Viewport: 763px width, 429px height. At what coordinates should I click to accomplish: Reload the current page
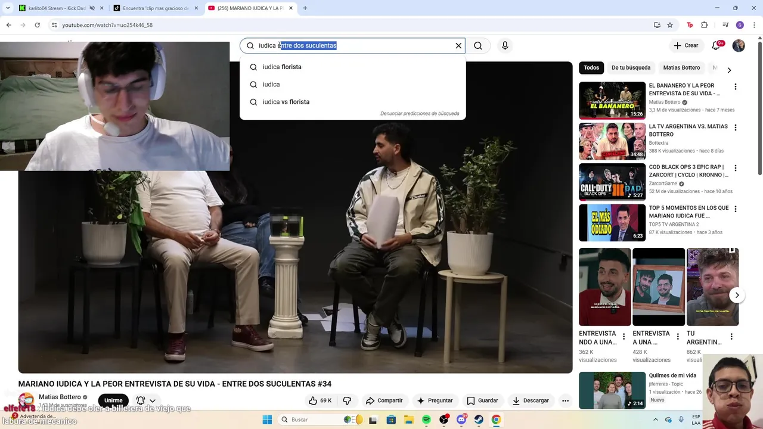[37, 25]
